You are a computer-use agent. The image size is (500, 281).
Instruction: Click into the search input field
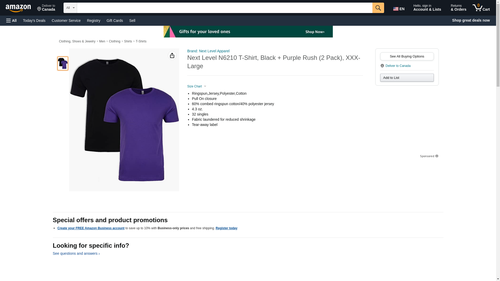[x=224, y=8]
